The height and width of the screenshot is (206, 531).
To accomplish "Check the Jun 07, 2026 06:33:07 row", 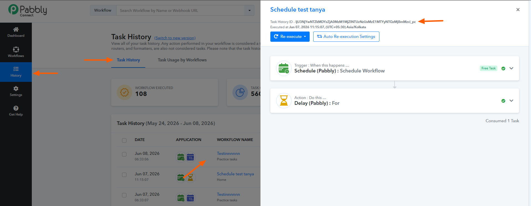I will pyautogui.click(x=124, y=195).
